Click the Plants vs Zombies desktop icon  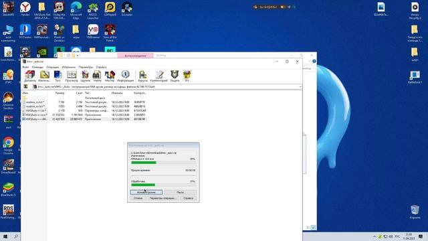tap(60, 33)
